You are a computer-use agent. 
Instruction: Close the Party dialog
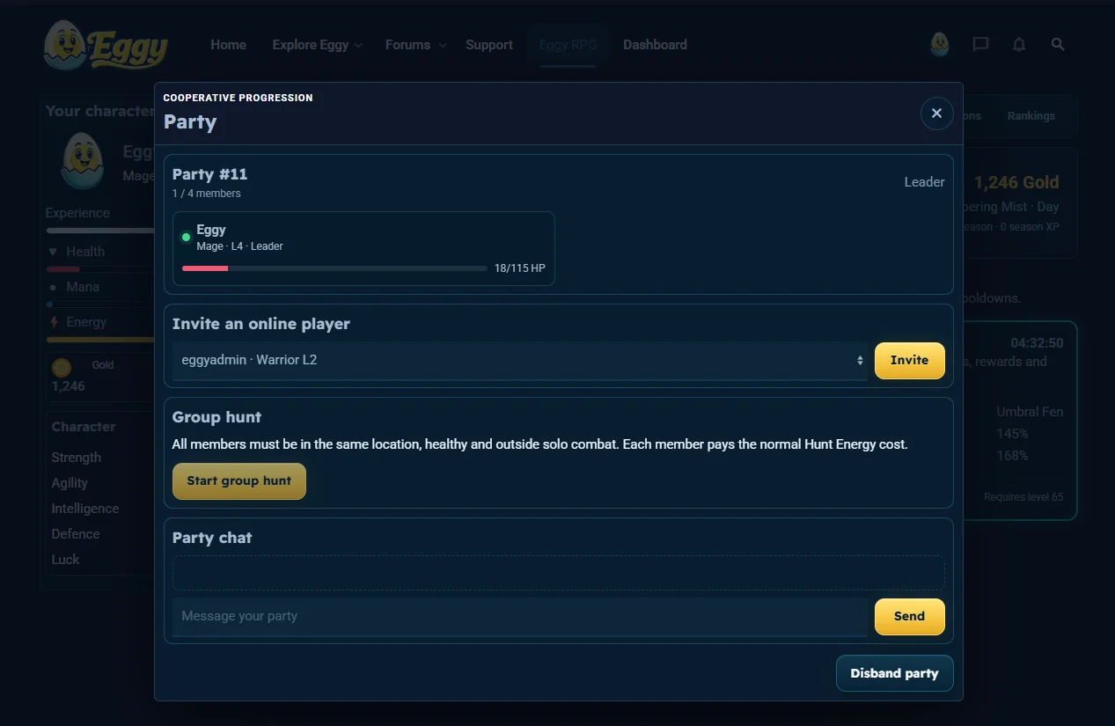click(936, 114)
